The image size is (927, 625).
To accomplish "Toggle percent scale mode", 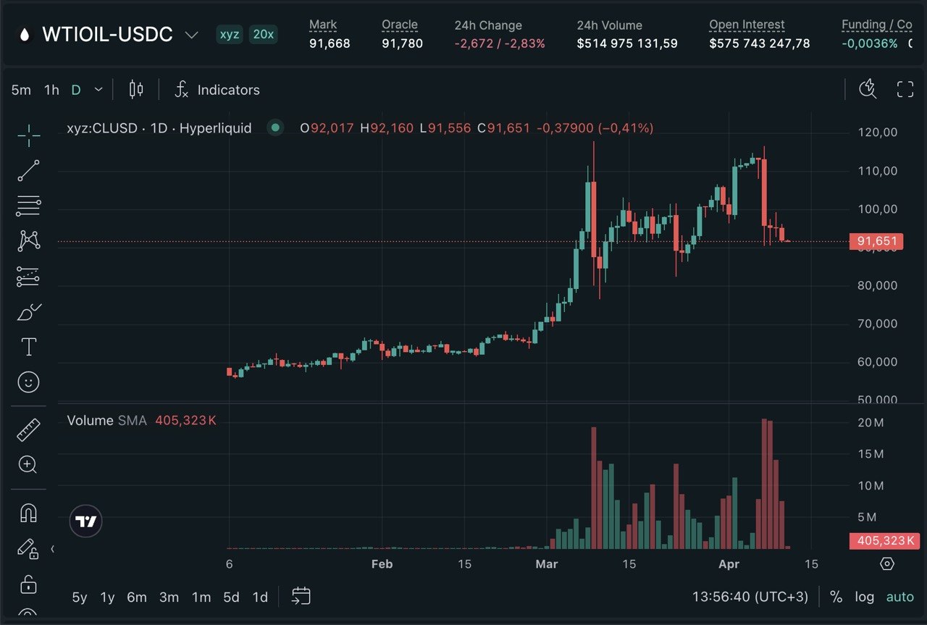I will tap(836, 597).
